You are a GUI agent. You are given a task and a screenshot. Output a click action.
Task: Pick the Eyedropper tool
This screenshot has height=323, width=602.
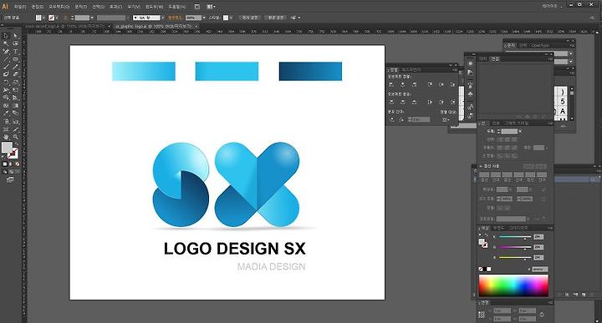(x=6, y=113)
